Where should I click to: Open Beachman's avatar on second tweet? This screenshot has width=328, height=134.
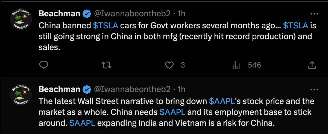pyautogui.click(x=21, y=96)
